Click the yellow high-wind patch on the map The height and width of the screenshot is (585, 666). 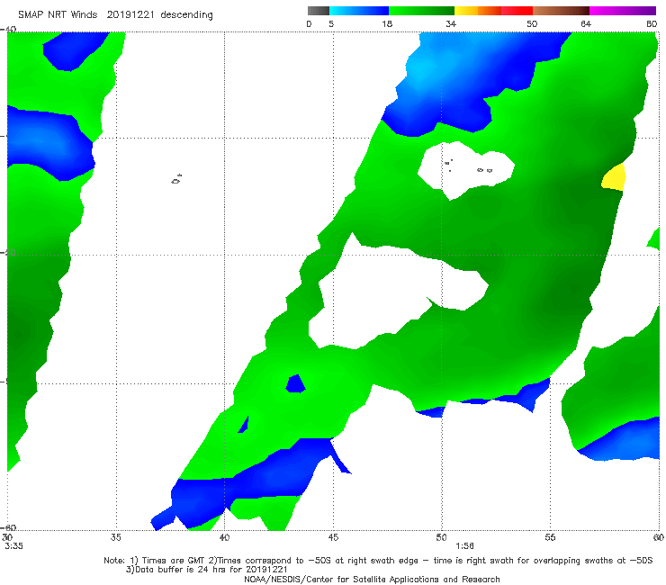pos(614,177)
